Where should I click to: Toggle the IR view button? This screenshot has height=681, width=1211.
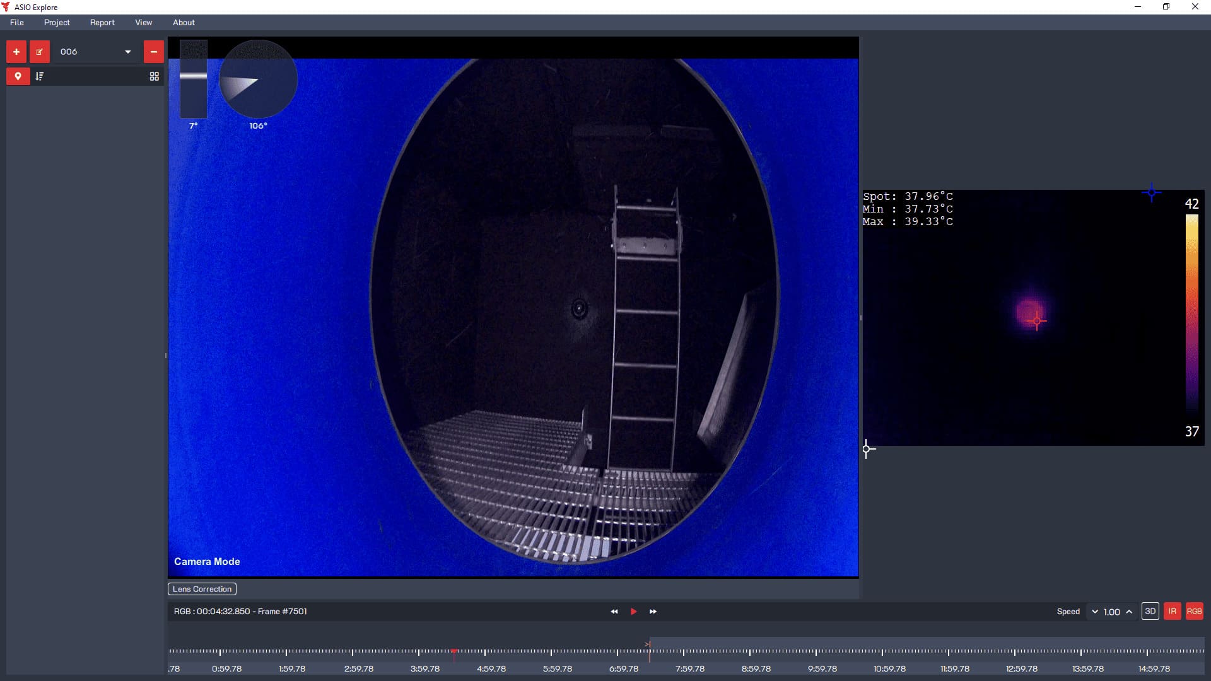pyautogui.click(x=1172, y=611)
